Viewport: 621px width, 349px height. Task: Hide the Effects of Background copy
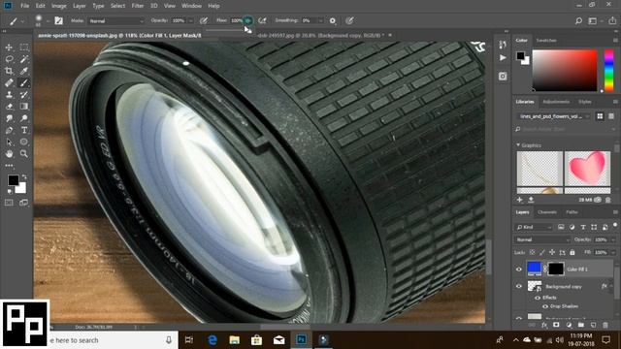[538, 298]
